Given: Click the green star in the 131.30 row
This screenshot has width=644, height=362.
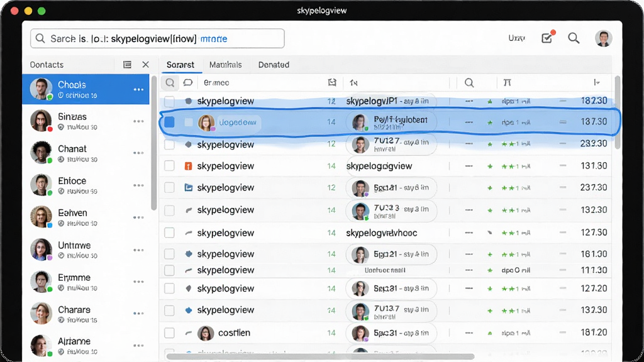Looking at the screenshot, I should point(490,166).
